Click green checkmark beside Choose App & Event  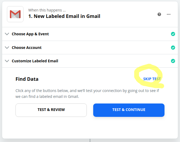click(173, 34)
